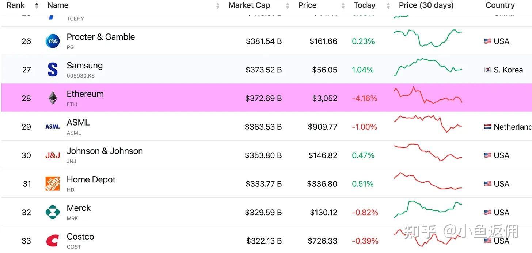Click the Ethereum diamond logo icon
The height and width of the screenshot is (253, 532).
(x=53, y=98)
